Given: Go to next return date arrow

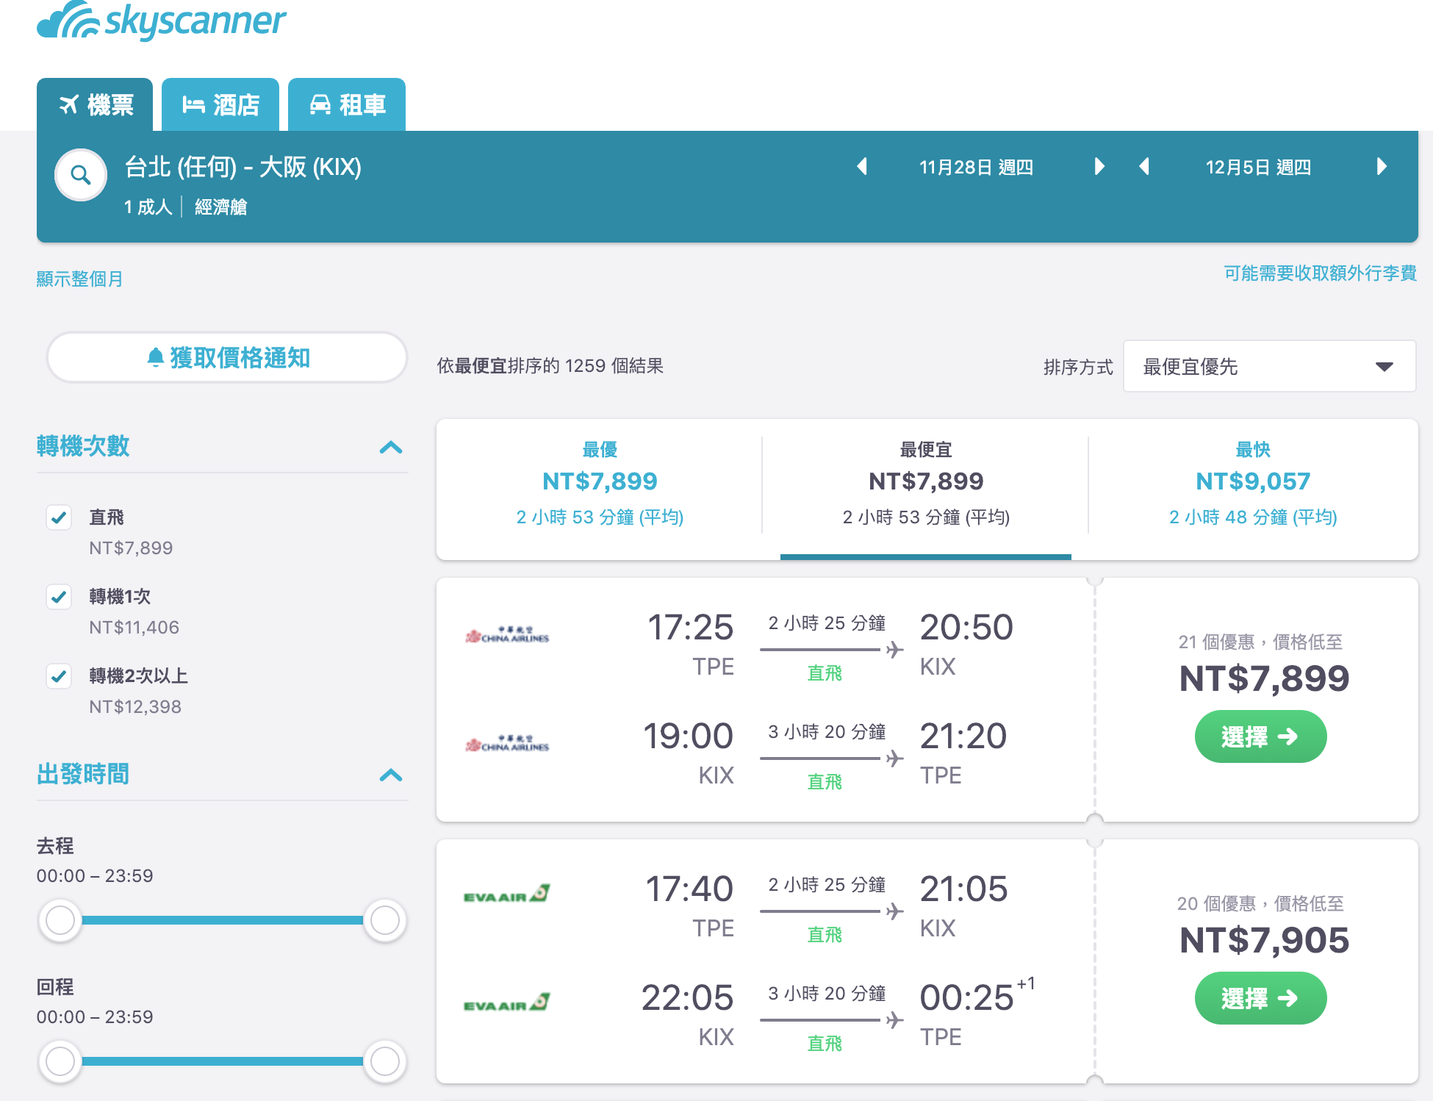Looking at the screenshot, I should (1382, 167).
